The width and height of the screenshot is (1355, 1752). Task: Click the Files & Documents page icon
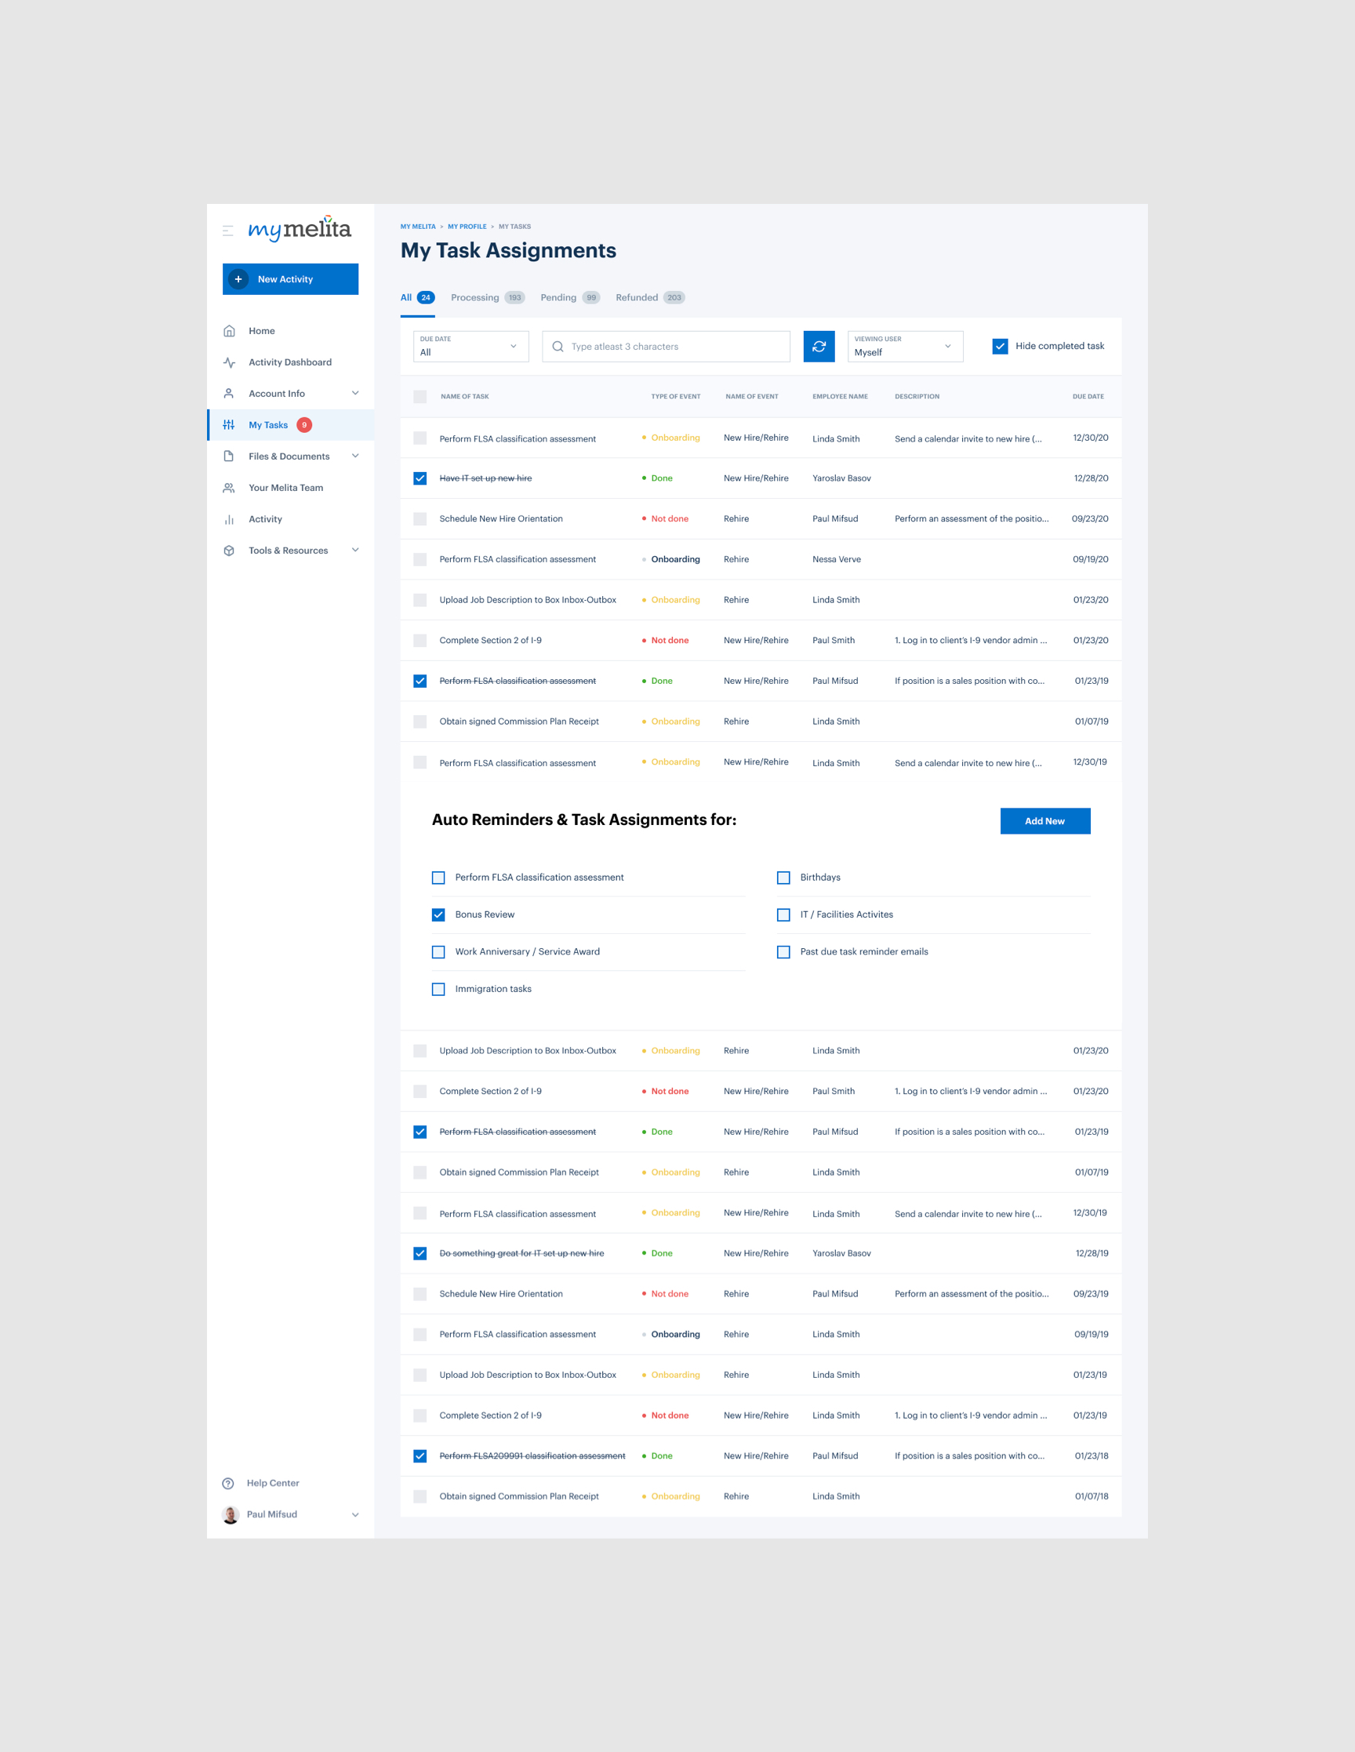click(x=229, y=456)
